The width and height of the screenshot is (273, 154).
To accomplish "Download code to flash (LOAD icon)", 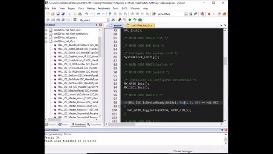I will click(75, 20).
